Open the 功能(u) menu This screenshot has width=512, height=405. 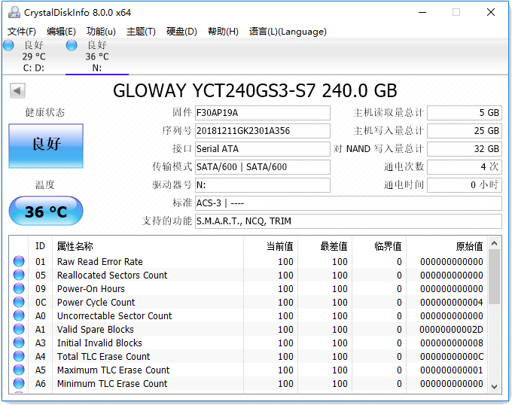(101, 32)
